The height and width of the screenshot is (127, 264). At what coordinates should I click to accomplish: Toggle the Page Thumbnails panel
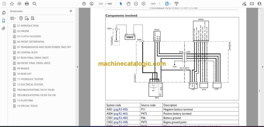tap(4, 13)
